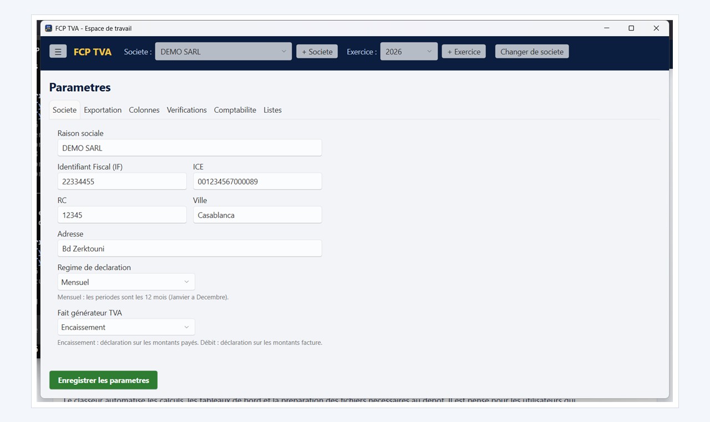This screenshot has width=710, height=422.
Task: Click the FCP TVA logo text
Action: coord(93,52)
